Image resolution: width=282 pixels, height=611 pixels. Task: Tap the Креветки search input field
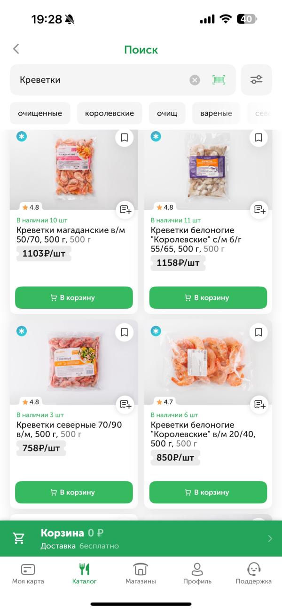tap(99, 80)
